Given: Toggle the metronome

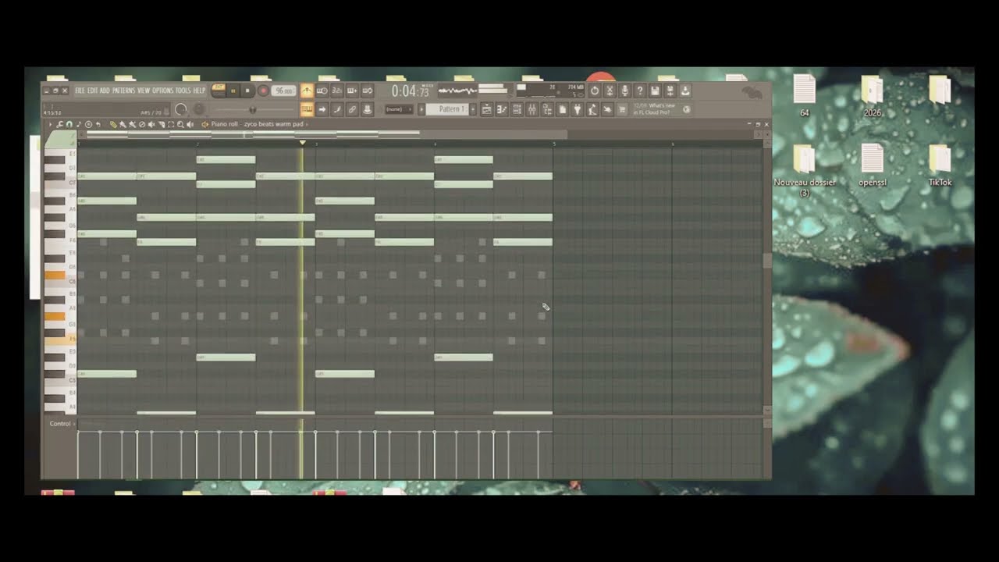Looking at the screenshot, I should click(x=307, y=91).
